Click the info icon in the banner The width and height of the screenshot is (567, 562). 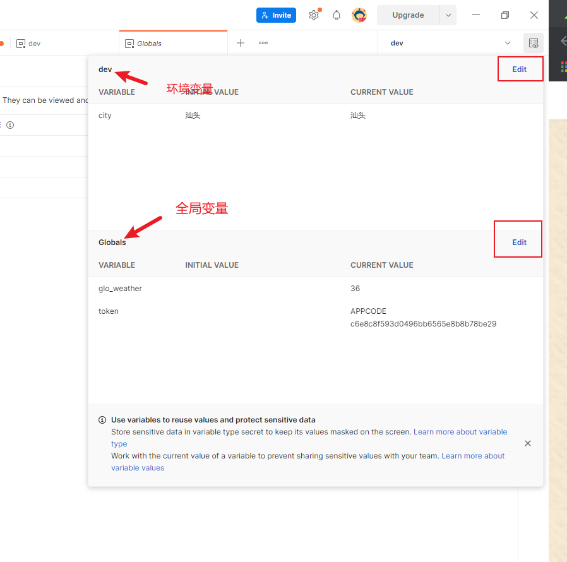(102, 420)
